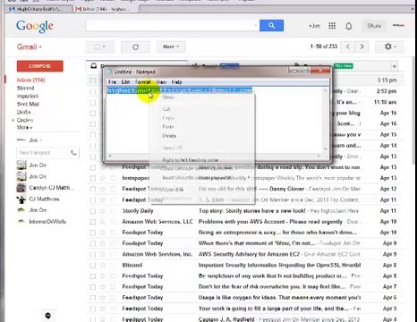Switch to the Inbox browser tab
417x322 pixels.
tap(105, 9)
